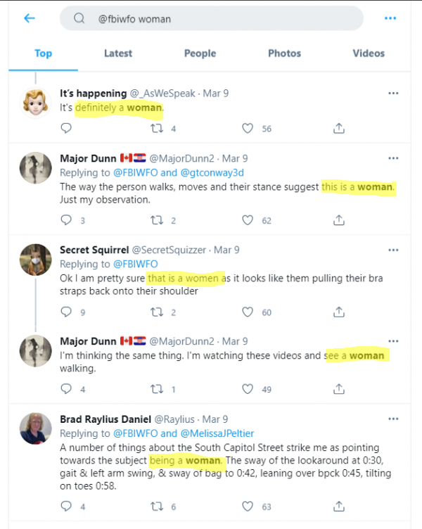This screenshot has height=529, width=422.
Task: Open more menu on Brad Raylius Daniel's tweet
Action: tap(394, 419)
